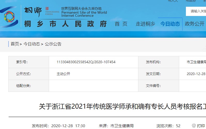
Task: Click the printer icon beside 打印
Action: [194, 126]
